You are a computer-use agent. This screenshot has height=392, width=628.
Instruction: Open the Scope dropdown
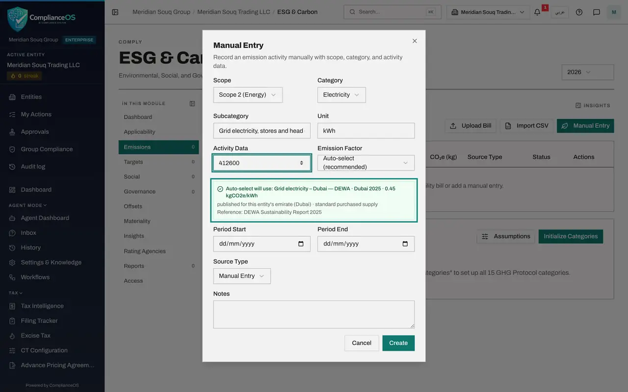click(x=248, y=95)
